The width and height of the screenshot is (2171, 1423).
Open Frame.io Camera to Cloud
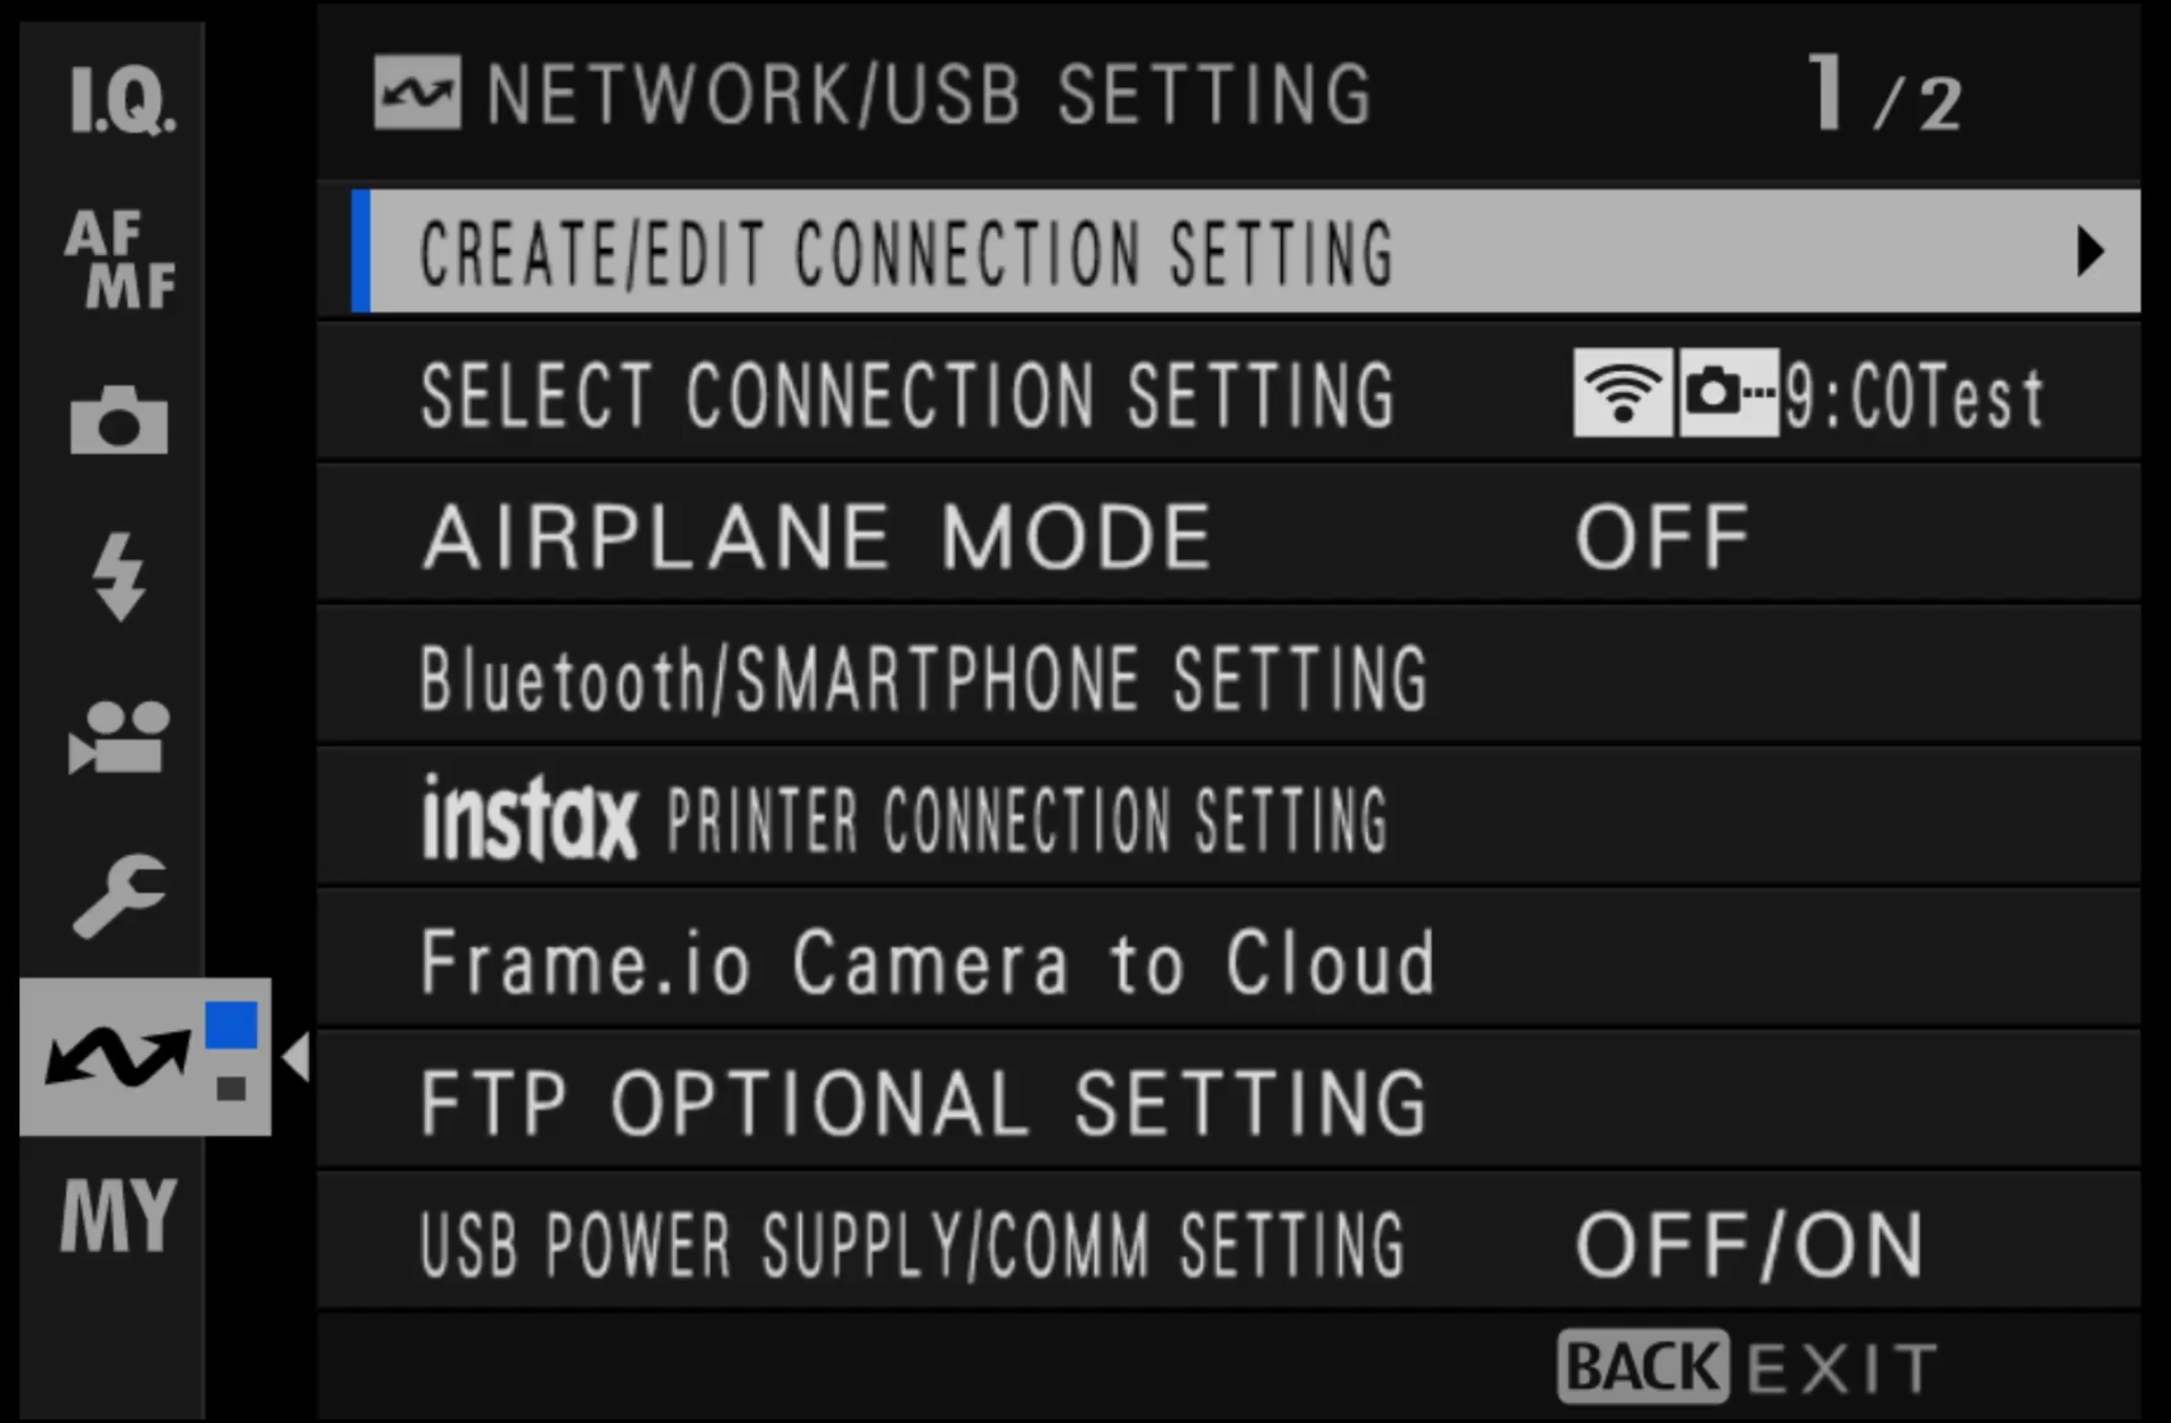(927, 962)
